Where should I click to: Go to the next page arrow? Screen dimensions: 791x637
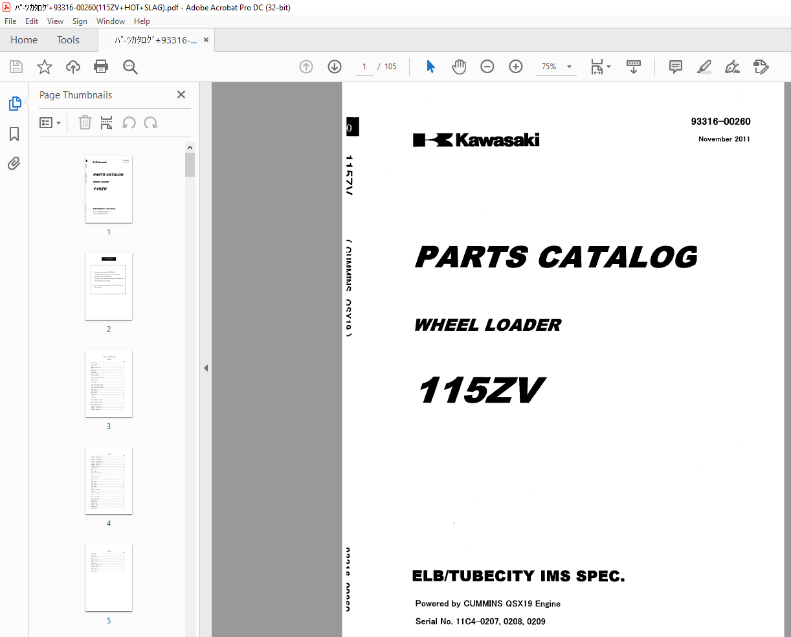[x=335, y=67]
